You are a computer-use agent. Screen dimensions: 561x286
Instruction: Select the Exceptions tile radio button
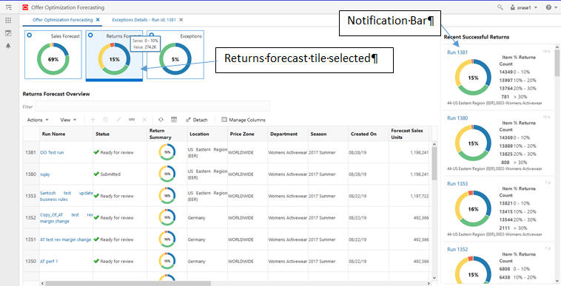coord(152,35)
